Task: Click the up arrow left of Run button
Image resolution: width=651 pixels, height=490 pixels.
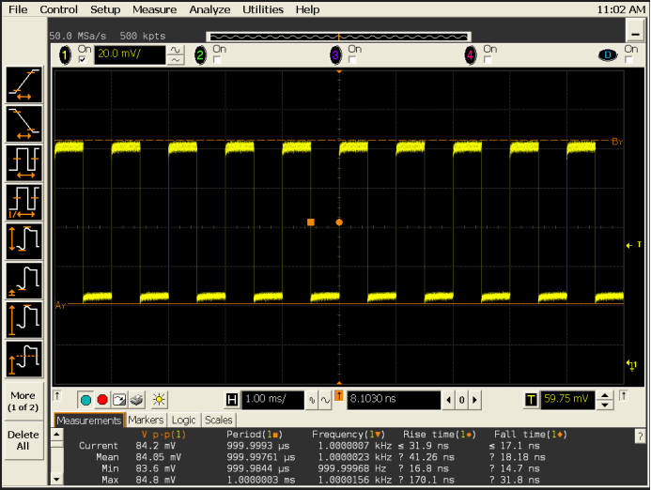Action: point(57,396)
